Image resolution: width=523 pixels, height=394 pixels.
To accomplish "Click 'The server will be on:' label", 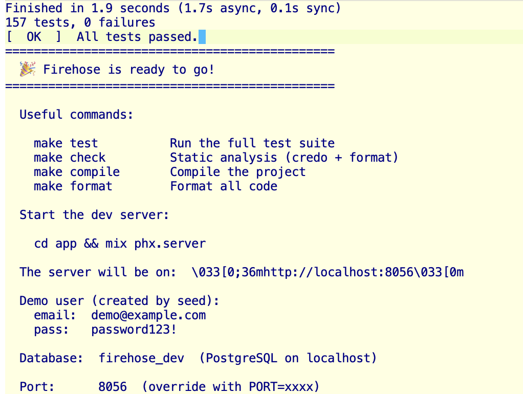I will coord(98,272).
